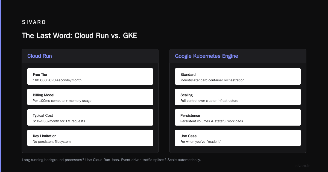The width and height of the screenshot is (328, 172).
Task: Click the Cloud Run panel header
Action: [90, 56]
